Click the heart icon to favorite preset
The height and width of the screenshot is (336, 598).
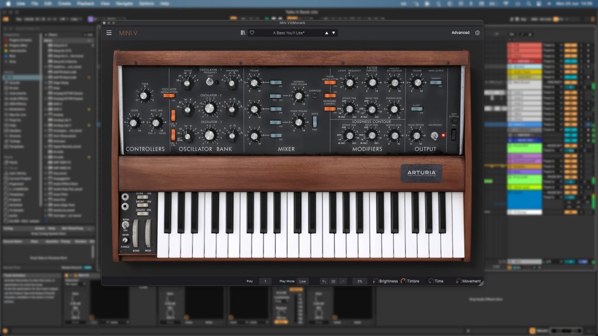tap(252, 33)
